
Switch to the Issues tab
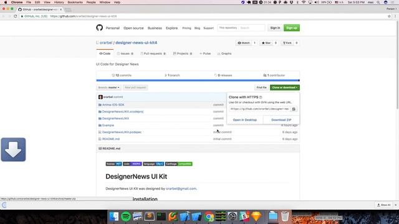[x=125, y=54]
